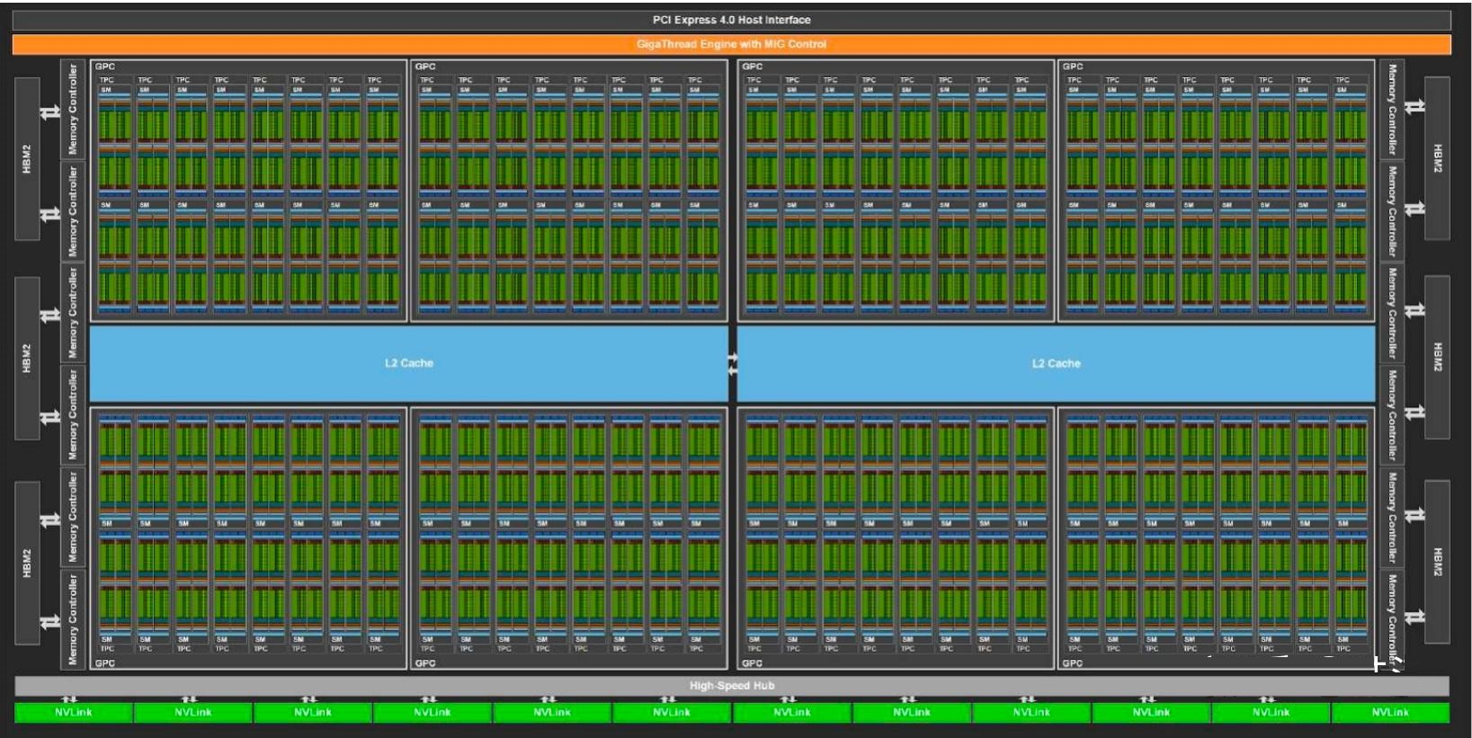Screen dimensions: 1472x738
Task: Click the arrows above the leftmost NVLink block
Action: pos(69,699)
